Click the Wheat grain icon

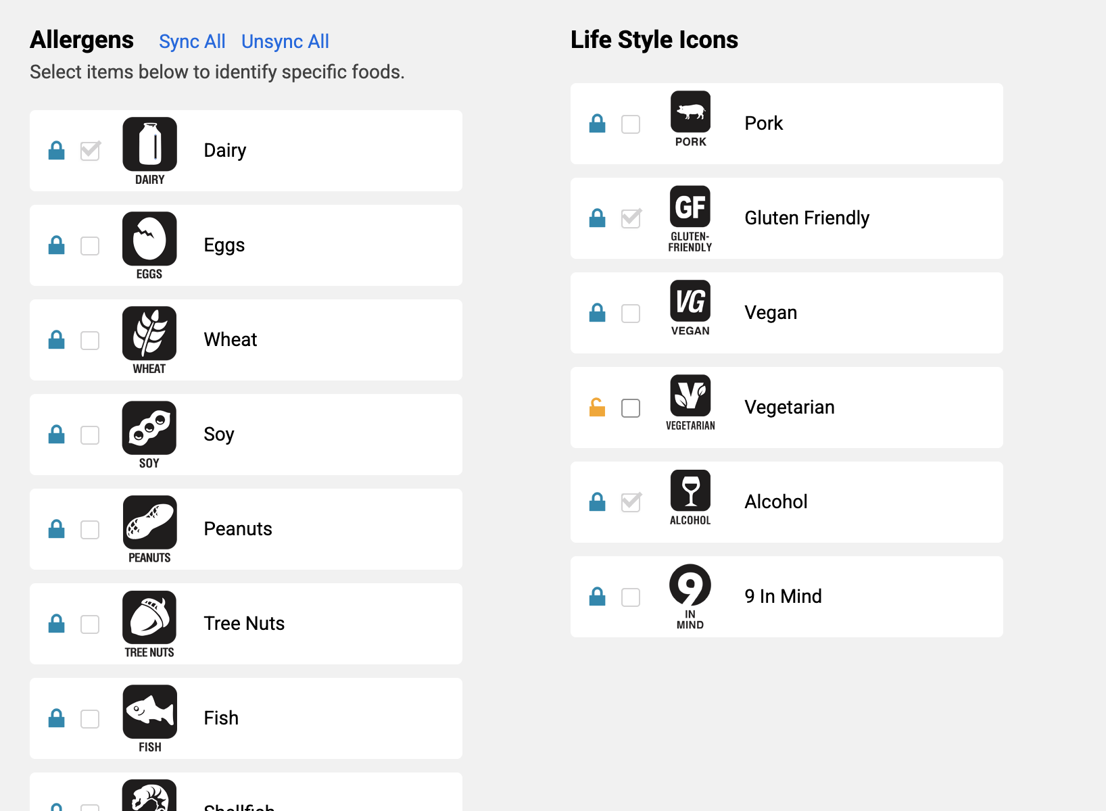click(149, 334)
